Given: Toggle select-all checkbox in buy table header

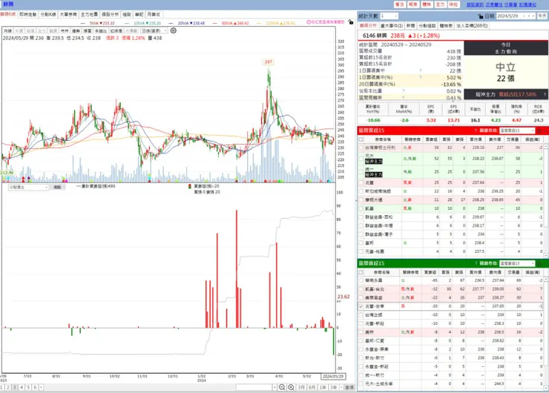Looking at the screenshot, I should [361, 139].
